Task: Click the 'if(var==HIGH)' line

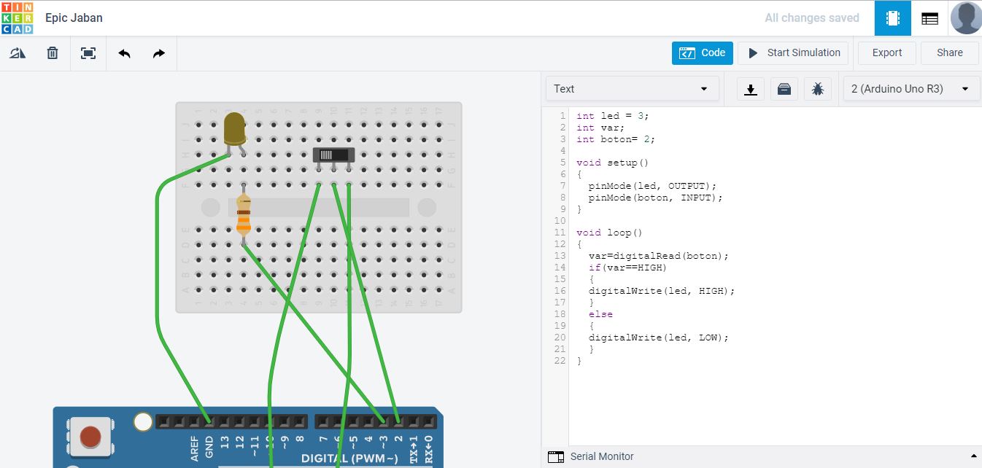Action: [628, 268]
